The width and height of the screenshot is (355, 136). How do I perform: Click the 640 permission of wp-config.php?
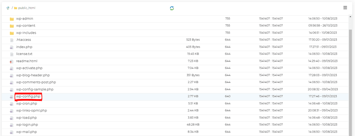coord(228,96)
